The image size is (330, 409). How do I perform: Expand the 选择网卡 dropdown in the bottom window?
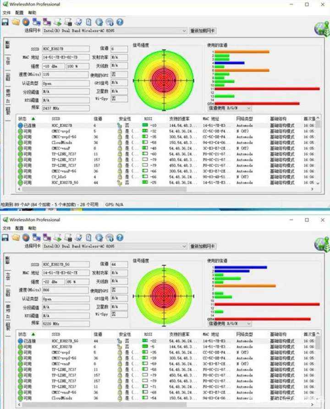point(184,247)
